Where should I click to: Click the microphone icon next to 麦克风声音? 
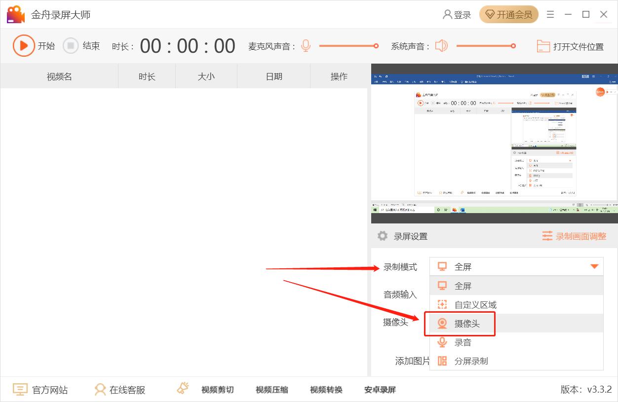point(306,45)
